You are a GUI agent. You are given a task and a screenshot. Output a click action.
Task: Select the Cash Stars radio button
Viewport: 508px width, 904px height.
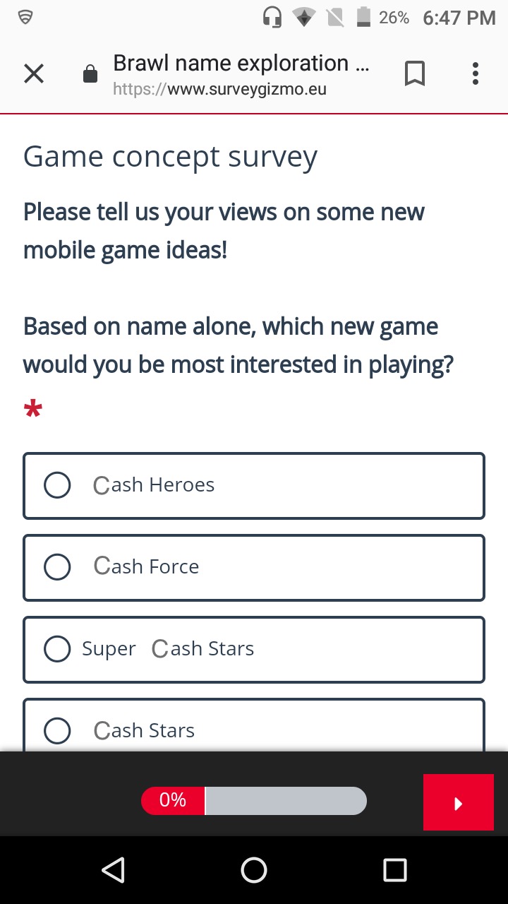[x=57, y=730]
